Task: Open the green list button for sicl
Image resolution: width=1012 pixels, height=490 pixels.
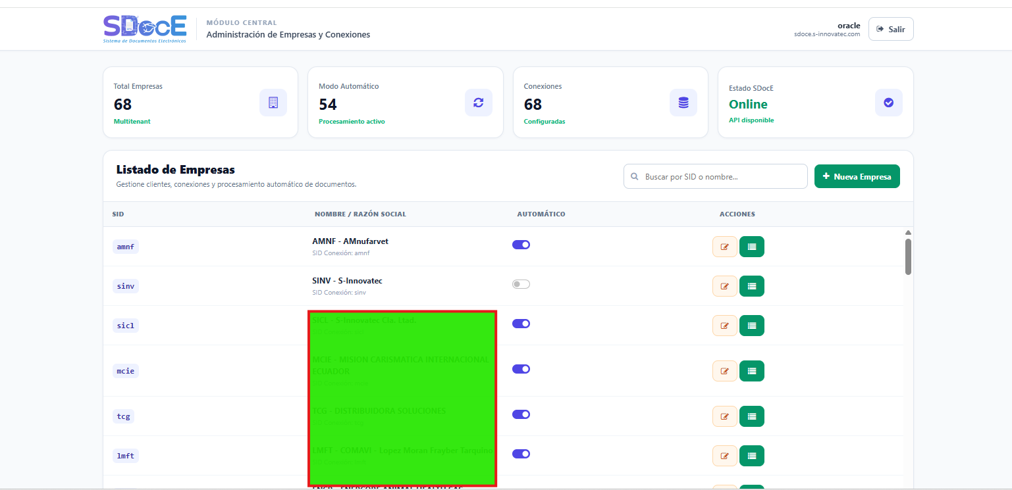Action: point(752,326)
